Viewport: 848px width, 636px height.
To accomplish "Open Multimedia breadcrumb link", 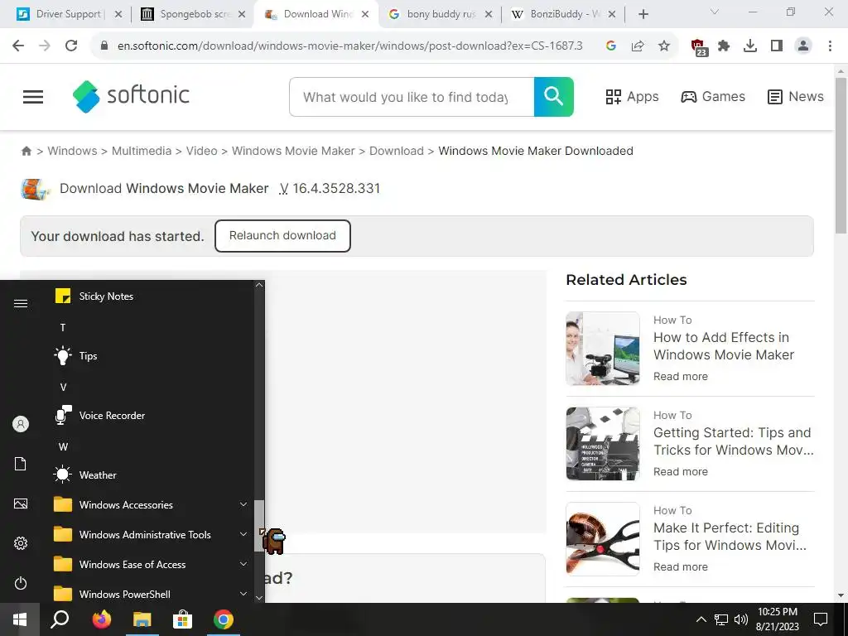I will click(x=141, y=151).
